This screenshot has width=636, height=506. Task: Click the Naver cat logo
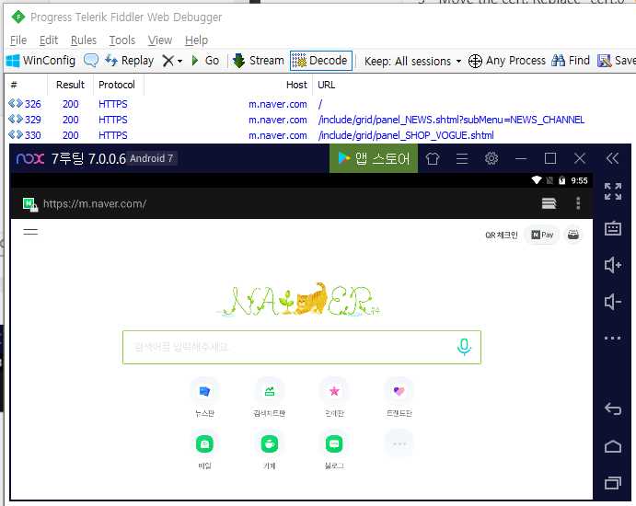click(x=298, y=300)
